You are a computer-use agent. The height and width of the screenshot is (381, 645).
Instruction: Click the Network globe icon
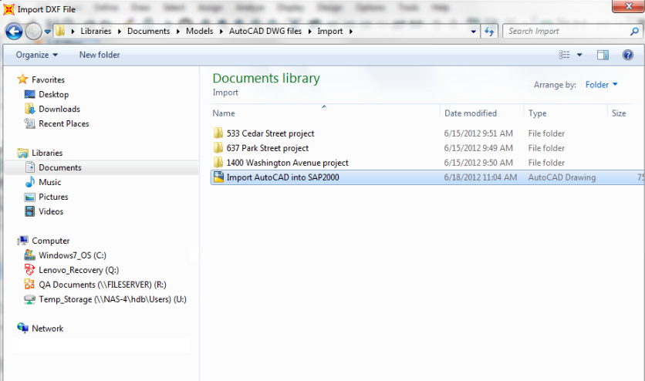point(22,328)
